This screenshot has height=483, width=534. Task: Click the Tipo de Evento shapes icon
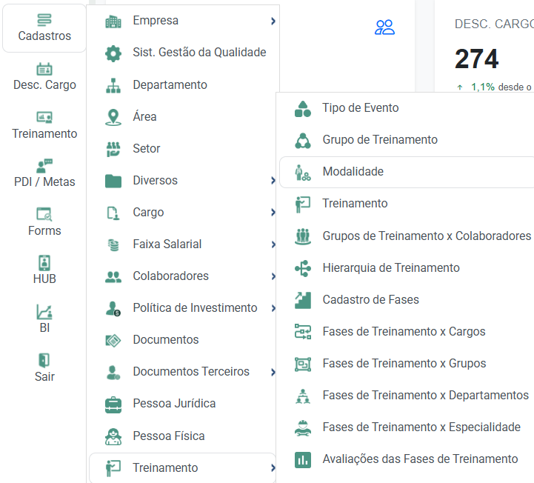coord(303,108)
